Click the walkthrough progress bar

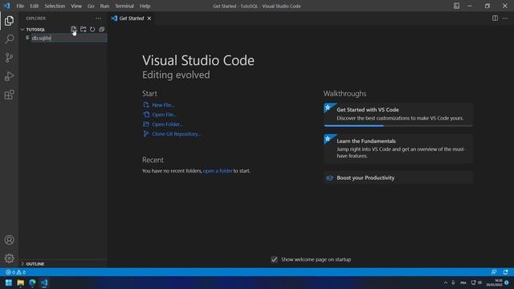(x=398, y=126)
